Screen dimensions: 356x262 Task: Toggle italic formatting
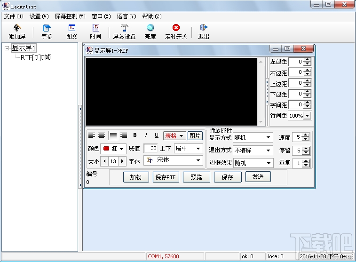pyautogui.click(x=146, y=135)
